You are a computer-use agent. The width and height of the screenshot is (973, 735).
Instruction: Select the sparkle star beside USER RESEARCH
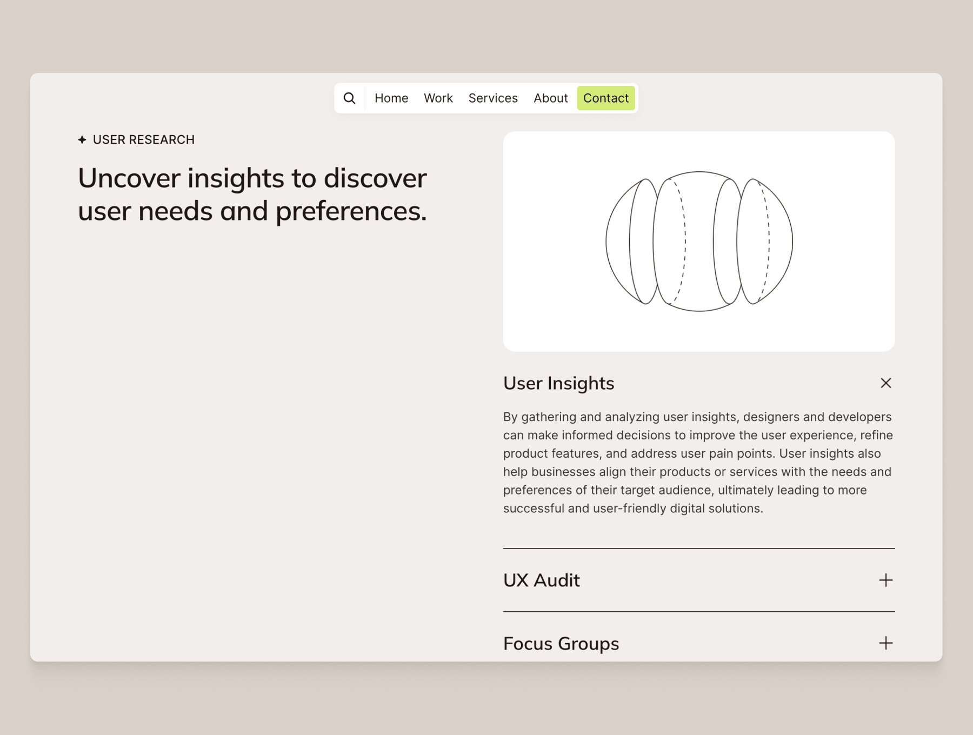[82, 140]
